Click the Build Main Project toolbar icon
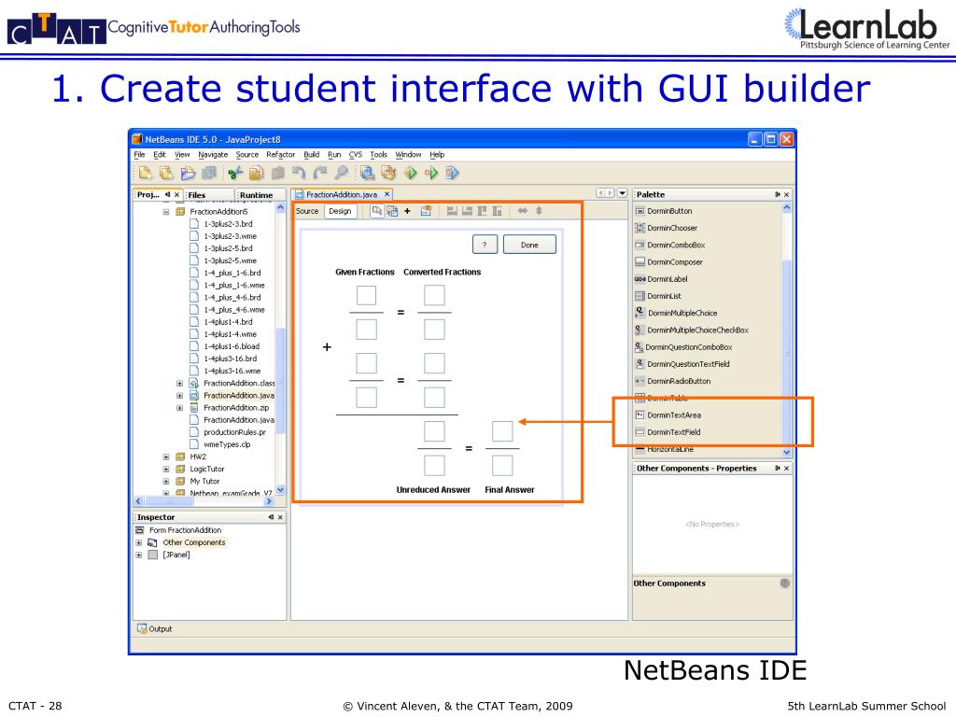The height and width of the screenshot is (717, 956). pyautogui.click(x=367, y=173)
